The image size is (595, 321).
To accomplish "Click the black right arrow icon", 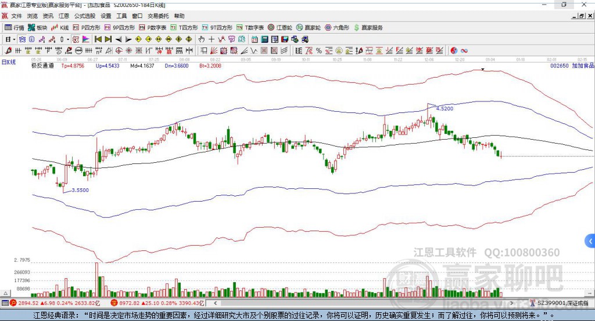I will coord(128,39).
